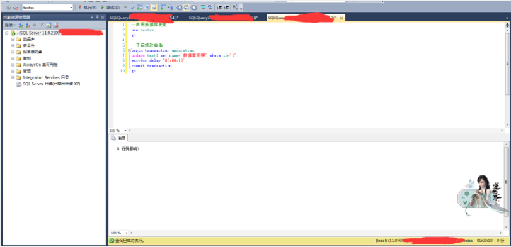Open the Object Explorer window position dropdown arrow

[92, 18]
